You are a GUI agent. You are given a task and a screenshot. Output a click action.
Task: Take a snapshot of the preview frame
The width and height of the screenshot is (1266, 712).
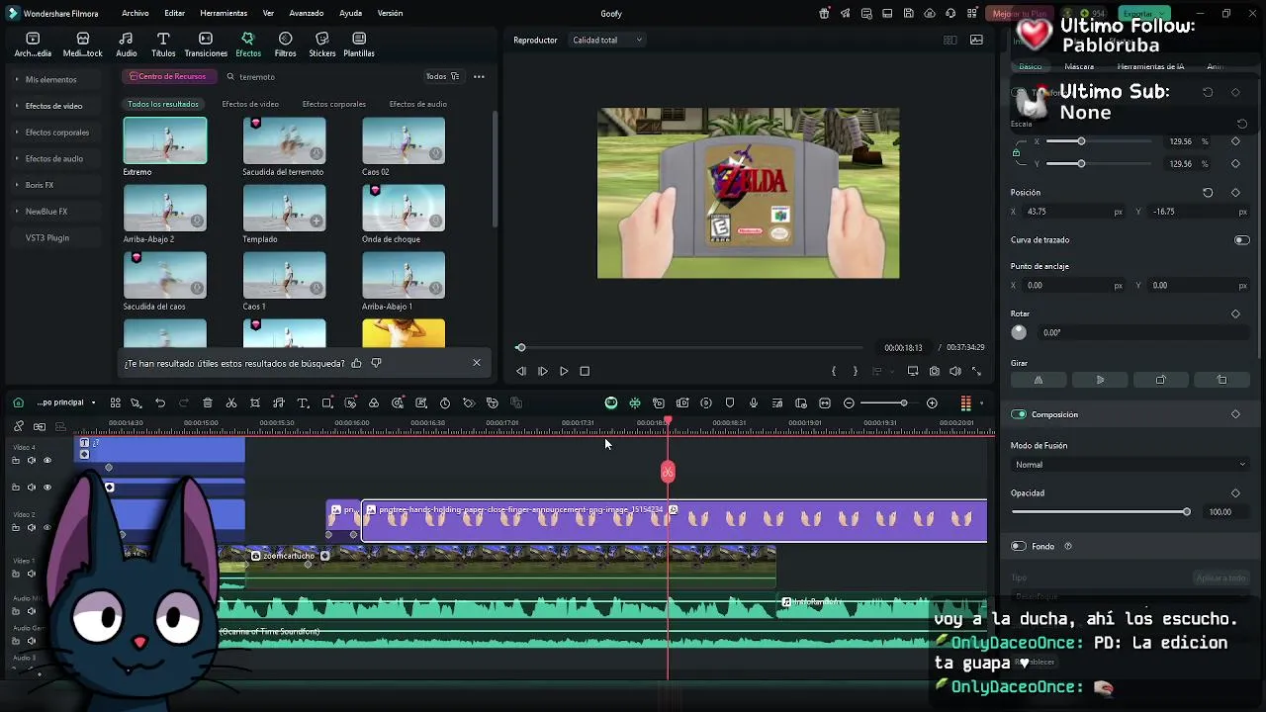(x=935, y=372)
